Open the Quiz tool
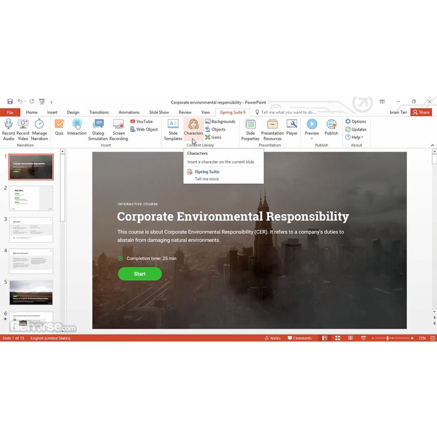Image resolution: width=437 pixels, height=437 pixels. 59,124
